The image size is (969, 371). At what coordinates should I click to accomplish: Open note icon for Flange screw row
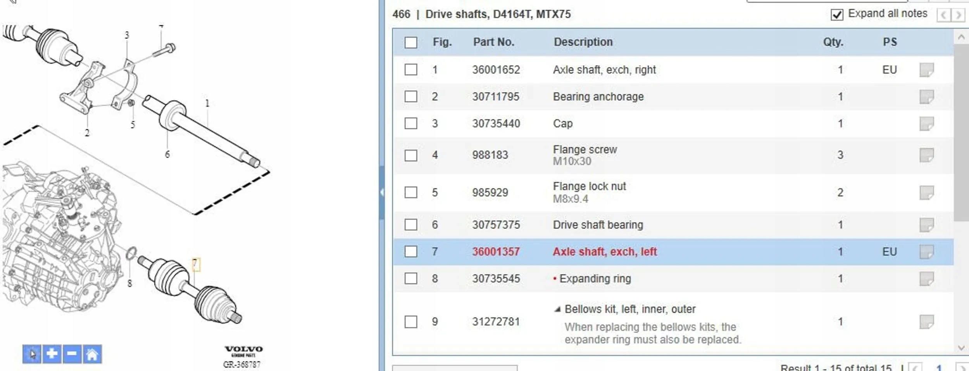click(x=926, y=155)
